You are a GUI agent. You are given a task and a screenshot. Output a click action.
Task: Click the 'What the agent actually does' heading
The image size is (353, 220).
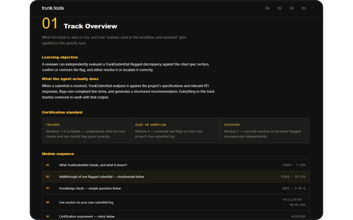[x=70, y=79]
